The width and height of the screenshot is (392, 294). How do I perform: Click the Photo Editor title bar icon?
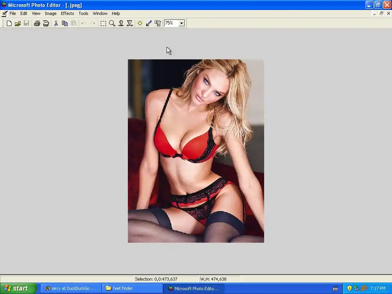[x=4, y=5]
